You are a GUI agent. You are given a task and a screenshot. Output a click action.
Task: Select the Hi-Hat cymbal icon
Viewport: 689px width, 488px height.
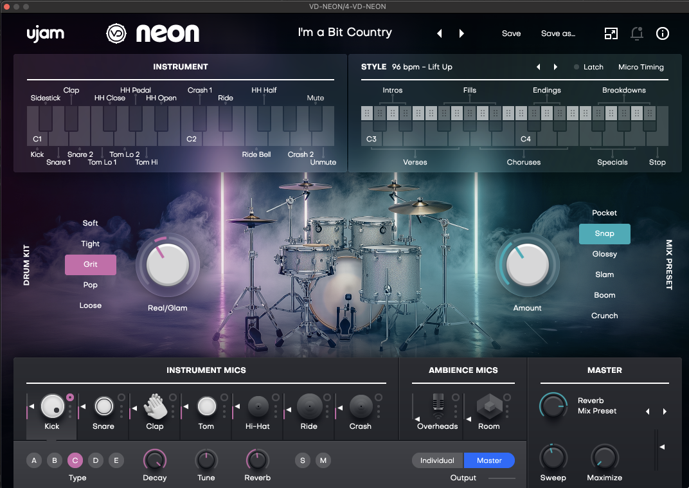(x=258, y=406)
